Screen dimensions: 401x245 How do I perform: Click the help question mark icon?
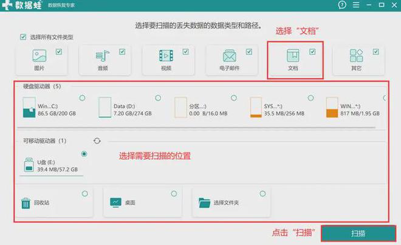pos(342,5)
